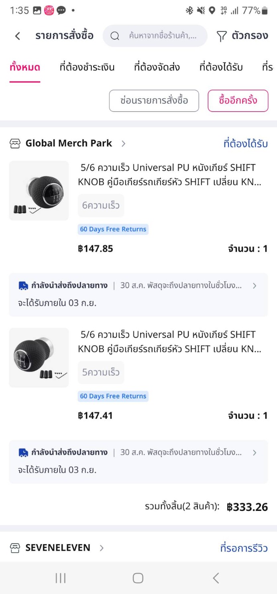The width and height of the screenshot is (277, 594).
Task: Expand Global Merch Park shop chevron
Action: [124, 144]
